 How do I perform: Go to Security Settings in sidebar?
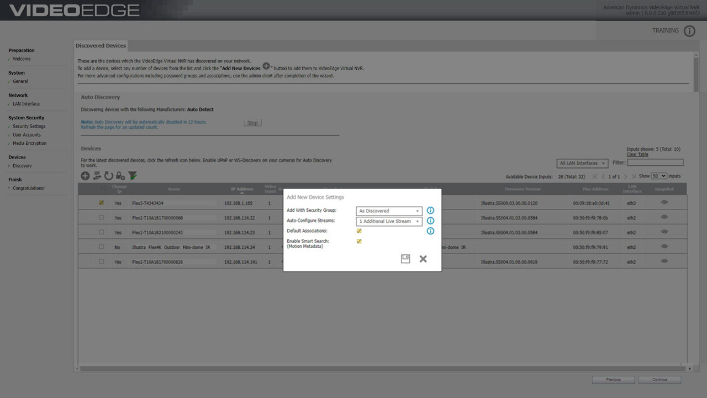[x=29, y=127]
